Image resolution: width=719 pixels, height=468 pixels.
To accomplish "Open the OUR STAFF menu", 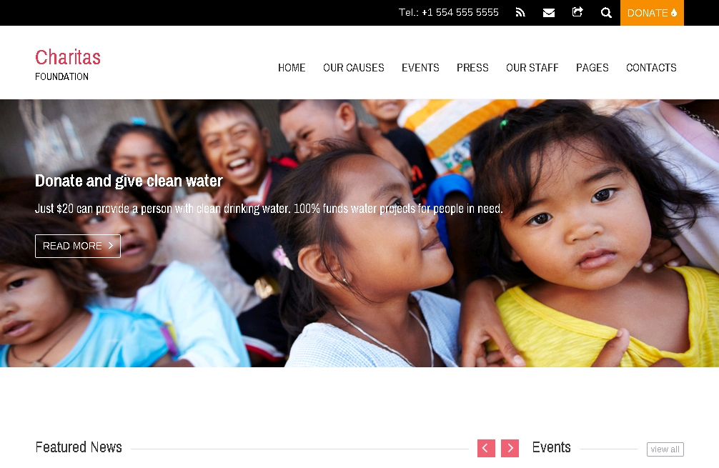I will pyautogui.click(x=532, y=67).
